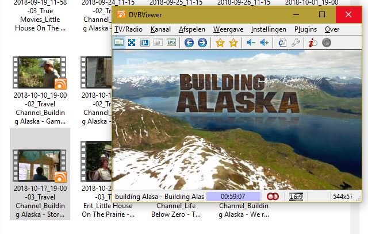Open the TV/Radio menu
Viewport: 368px width, 234px height.
[x=128, y=29]
